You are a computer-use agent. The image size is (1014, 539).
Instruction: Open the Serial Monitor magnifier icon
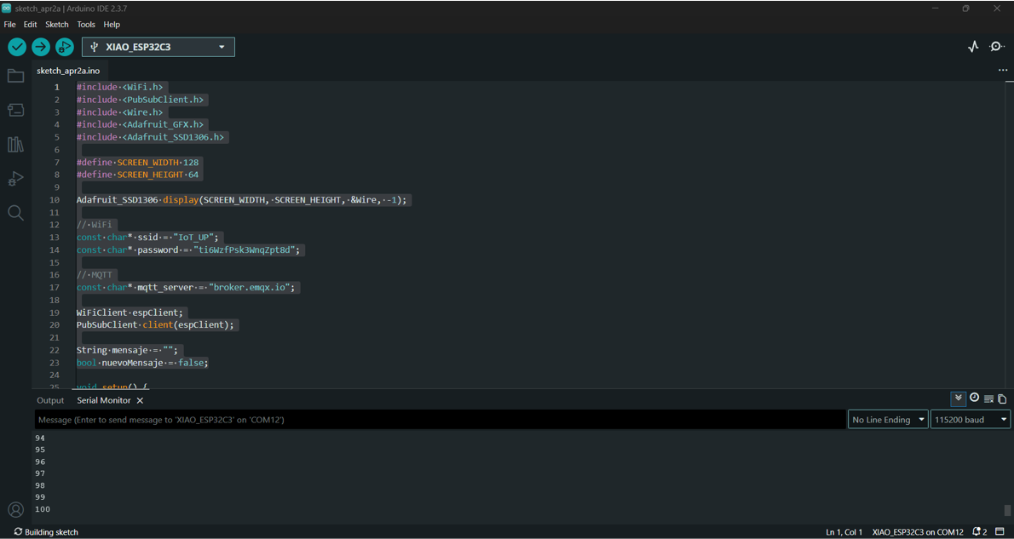click(x=997, y=47)
